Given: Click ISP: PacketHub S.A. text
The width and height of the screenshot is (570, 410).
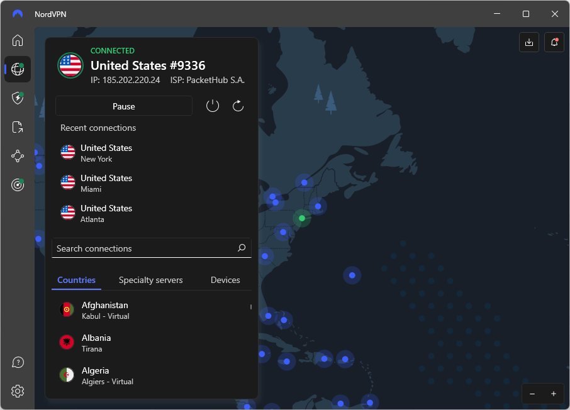Looking at the screenshot, I should click(x=208, y=80).
